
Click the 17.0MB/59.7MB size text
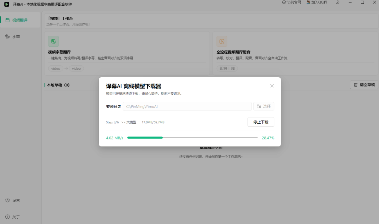[x=153, y=122]
